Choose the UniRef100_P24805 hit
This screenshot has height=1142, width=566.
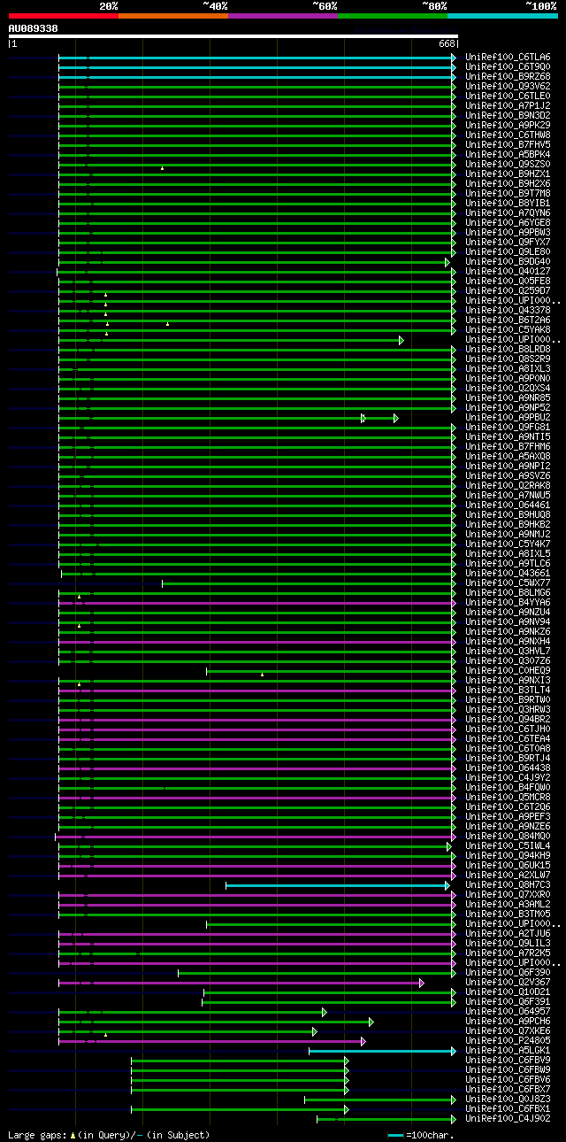click(x=508, y=1040)
